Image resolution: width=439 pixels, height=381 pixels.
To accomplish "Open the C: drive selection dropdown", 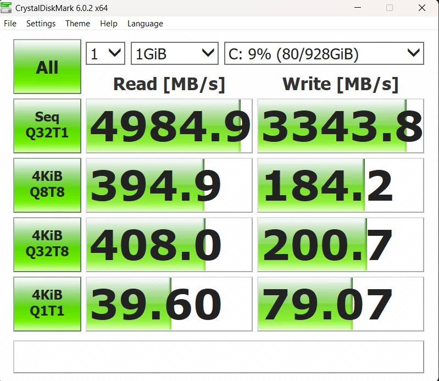I will (324, 54).
